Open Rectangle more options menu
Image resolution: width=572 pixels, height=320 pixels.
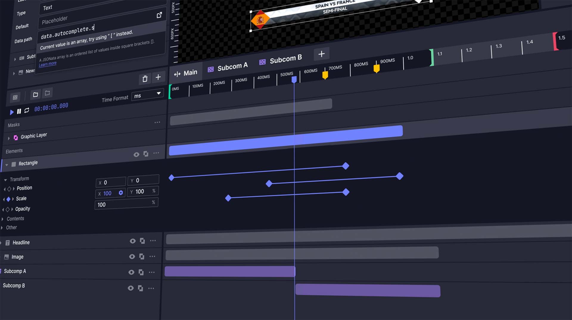pos(156,153)
